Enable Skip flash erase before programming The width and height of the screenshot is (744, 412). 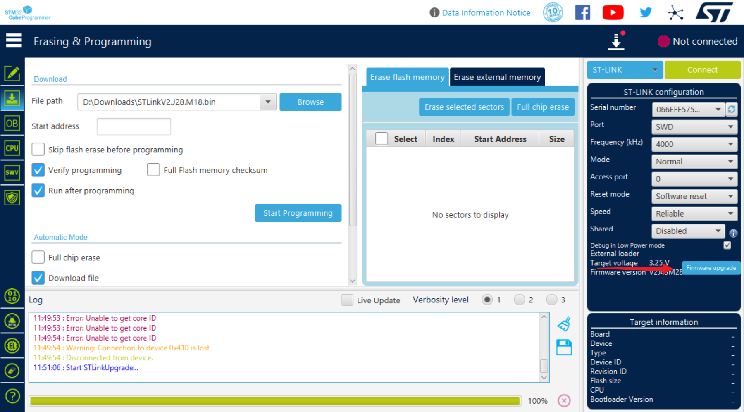pos(38,149)
